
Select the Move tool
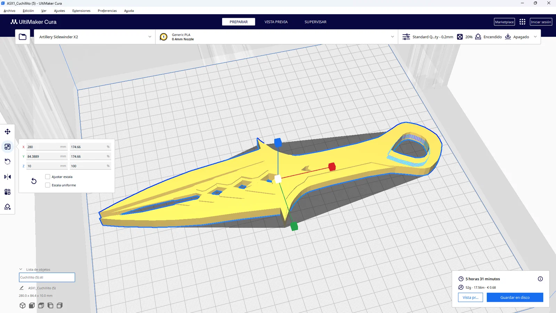click(7, 131)
